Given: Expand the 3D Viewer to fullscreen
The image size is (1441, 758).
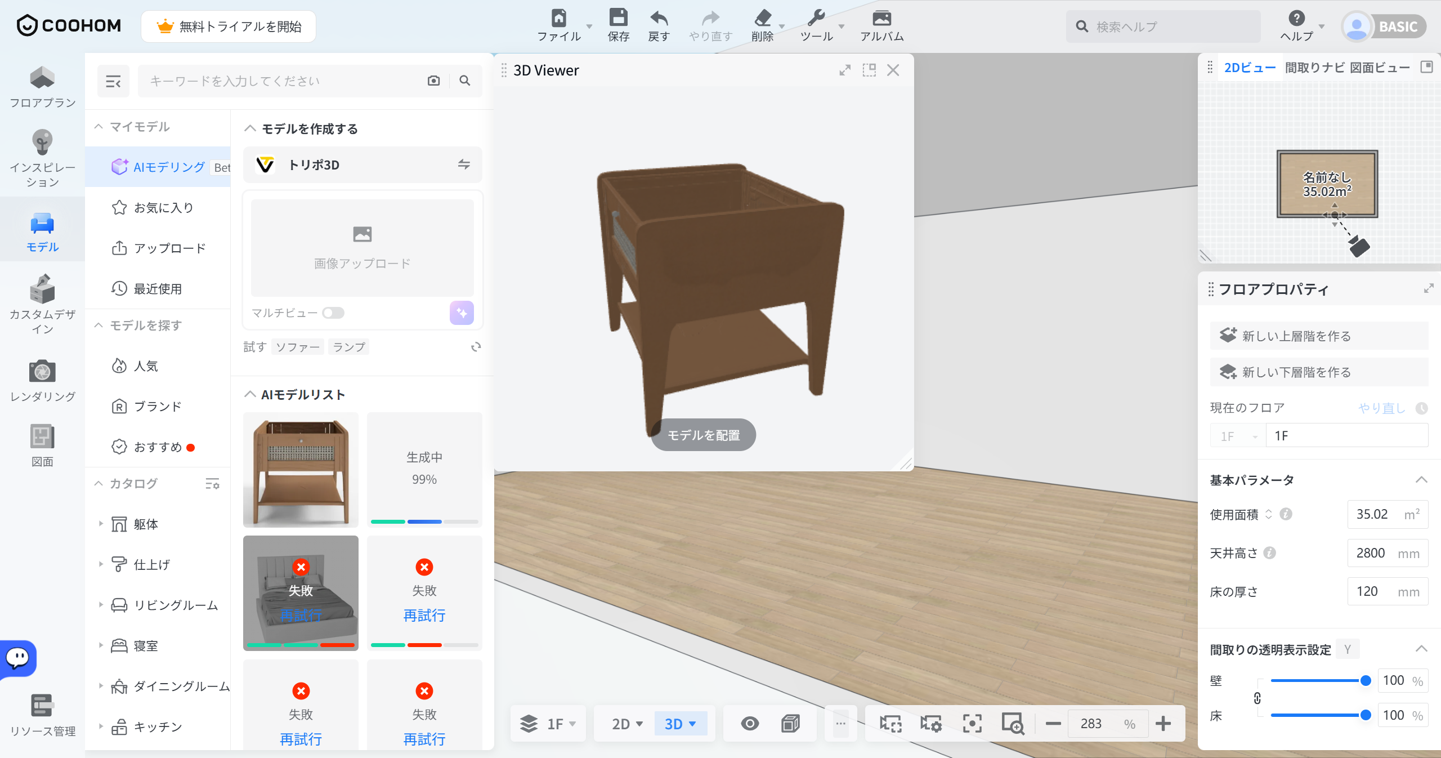Looking at the screenshot, I should [x=845, y=70].
